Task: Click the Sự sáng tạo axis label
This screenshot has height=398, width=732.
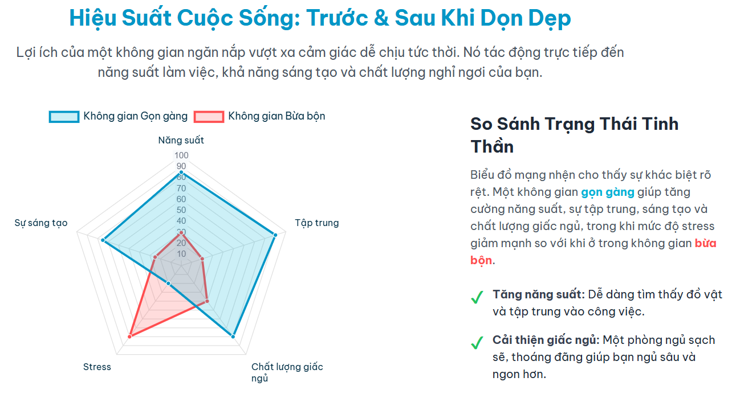Action: tap(41, 223)
